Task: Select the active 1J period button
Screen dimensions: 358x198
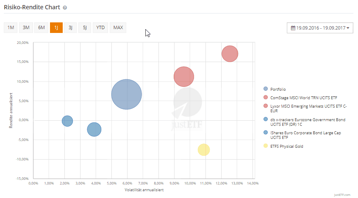Action: click(56, 28)
